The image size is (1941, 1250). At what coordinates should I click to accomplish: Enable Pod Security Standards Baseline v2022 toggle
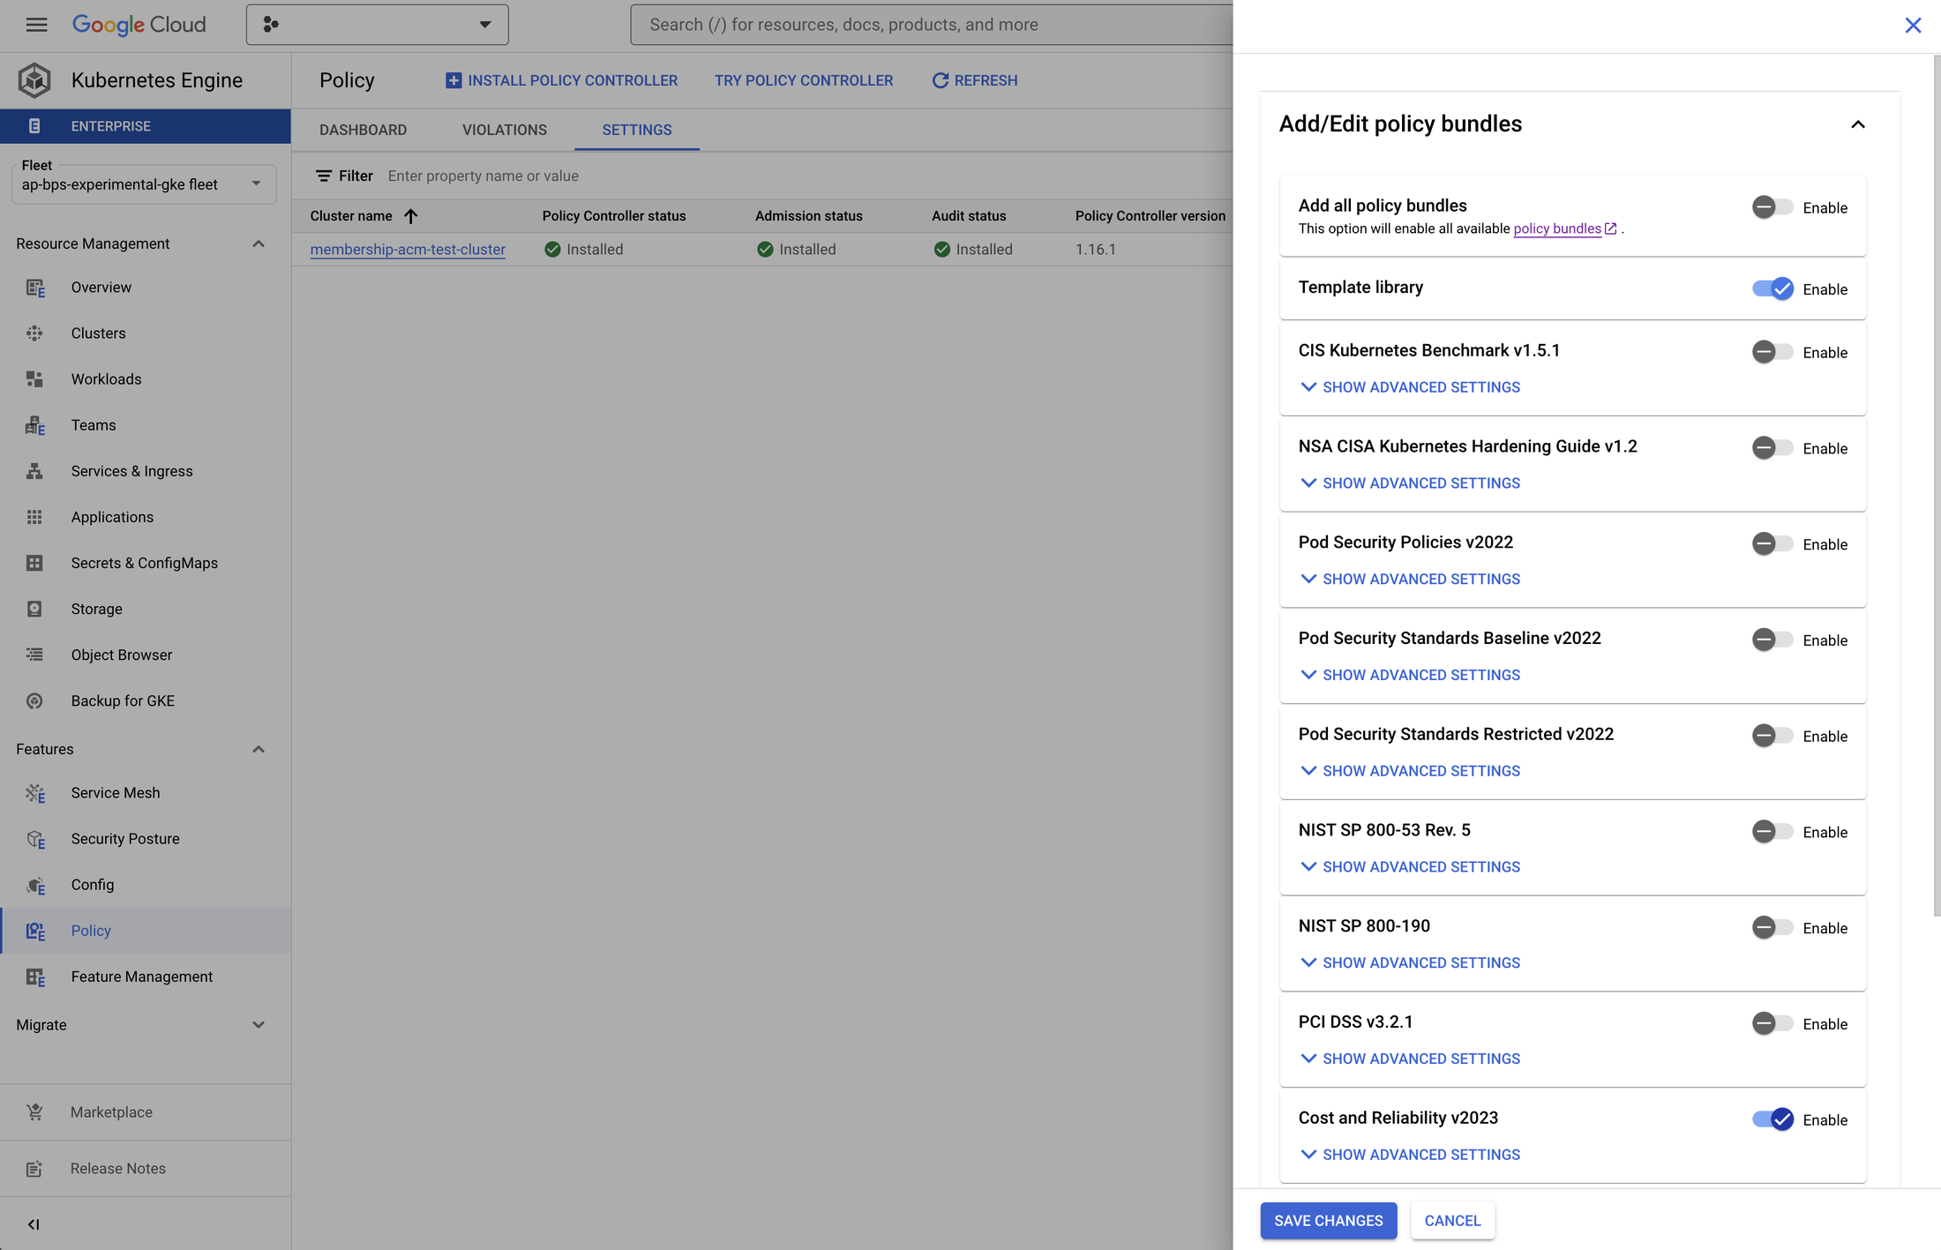[1772, 640]
